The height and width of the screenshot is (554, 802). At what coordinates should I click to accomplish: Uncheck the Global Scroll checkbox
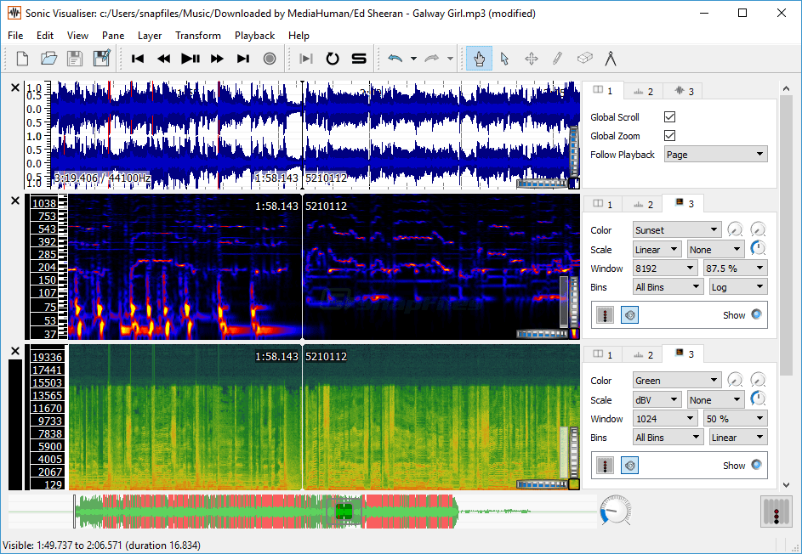669,117
